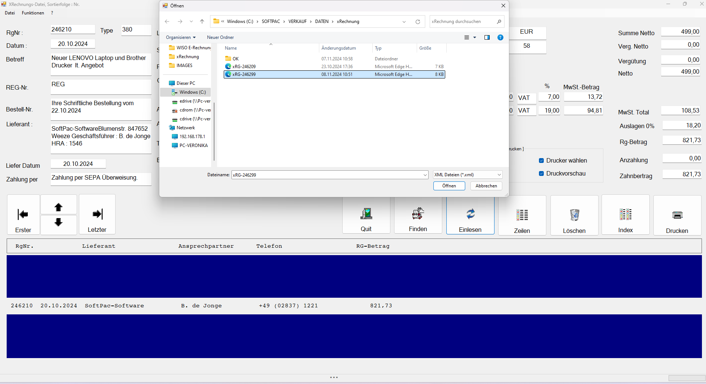Image resolution: width=706 pixels, height=384 pixels.
Task: Select file xRG-246209
Action: pos(334,67)
